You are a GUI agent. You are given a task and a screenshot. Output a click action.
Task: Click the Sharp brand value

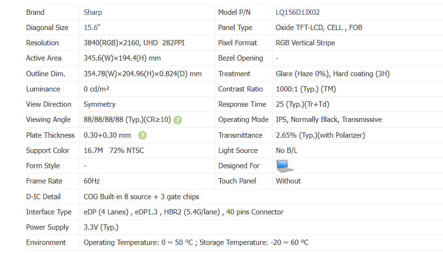click(93, 12)
